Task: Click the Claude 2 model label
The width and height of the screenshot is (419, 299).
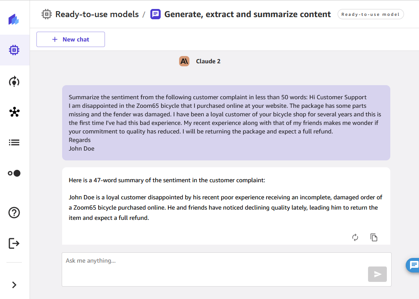Action: (208, 61)
